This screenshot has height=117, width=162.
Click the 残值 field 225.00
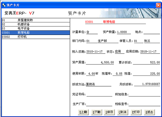click(146, 74)
